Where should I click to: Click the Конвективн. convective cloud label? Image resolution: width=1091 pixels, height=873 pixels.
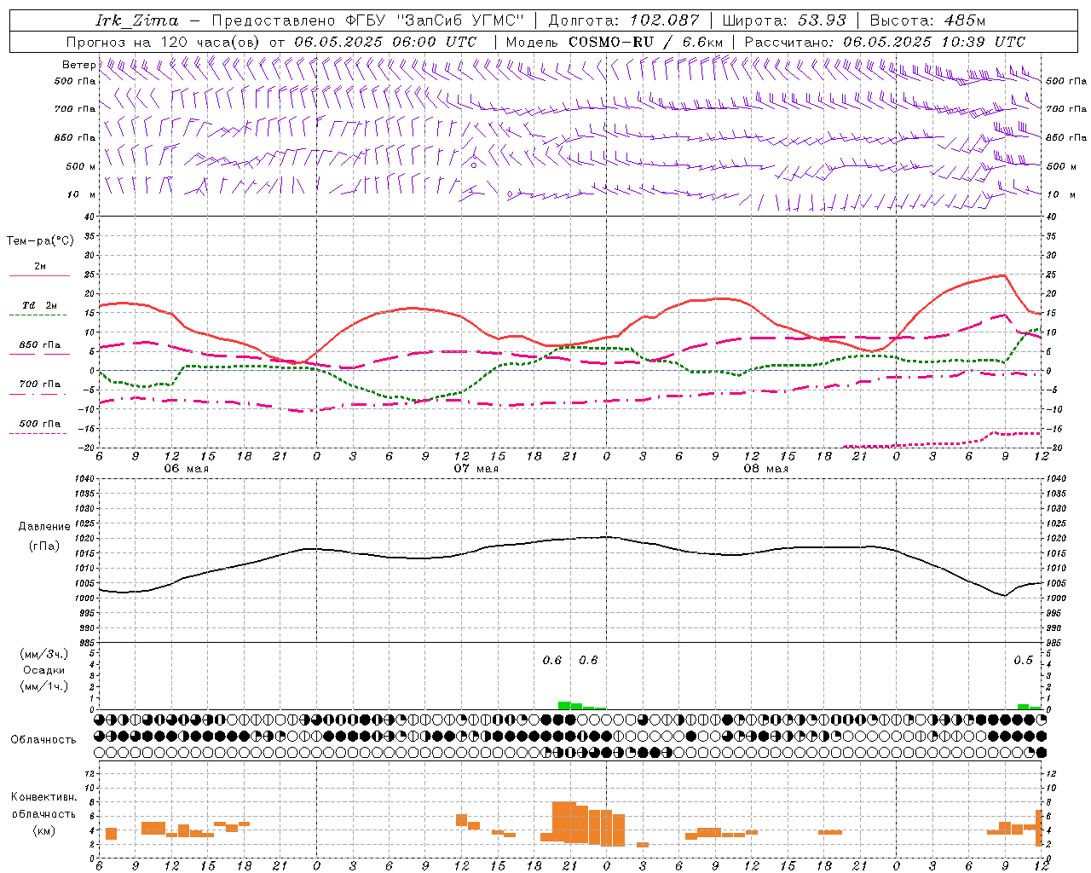(44, 797)
